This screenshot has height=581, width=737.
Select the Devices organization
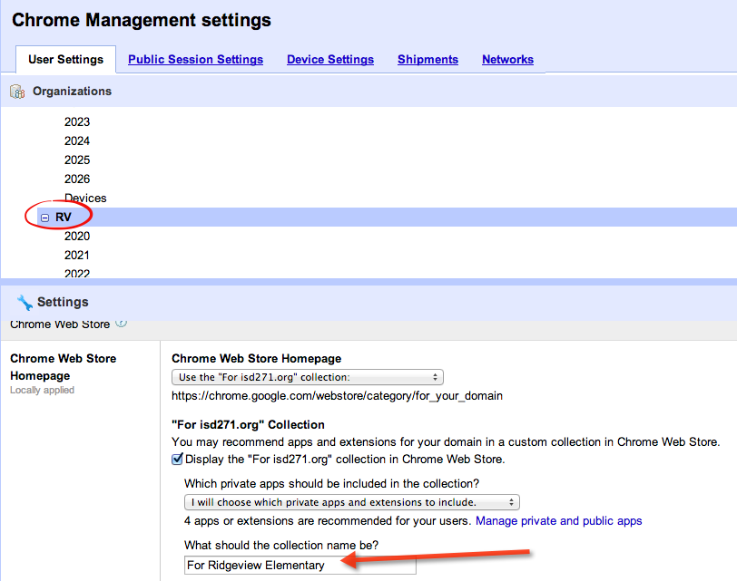pos(85,198)
